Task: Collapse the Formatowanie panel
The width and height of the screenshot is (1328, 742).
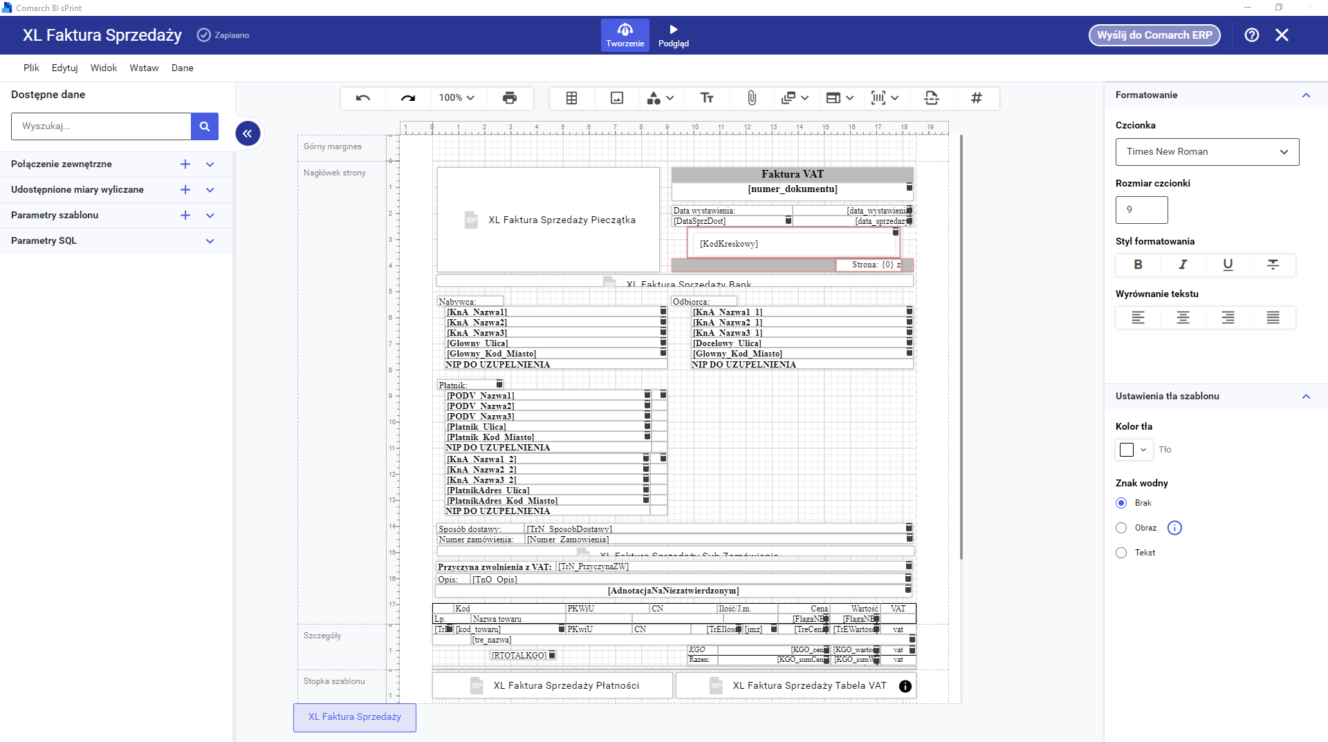Action: pyautogui.click(x=1306, y=95)
